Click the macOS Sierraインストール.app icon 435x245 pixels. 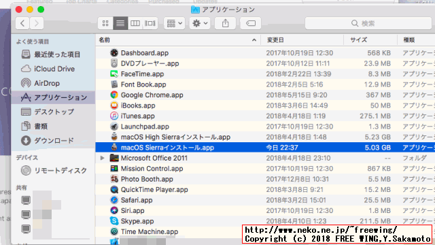coord(114,148)
